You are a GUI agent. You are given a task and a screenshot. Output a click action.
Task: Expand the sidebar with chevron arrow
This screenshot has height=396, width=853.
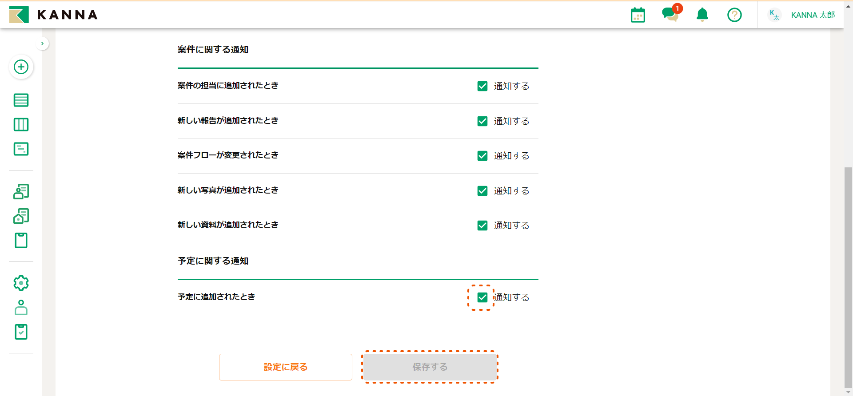click(x=42, y=44)
